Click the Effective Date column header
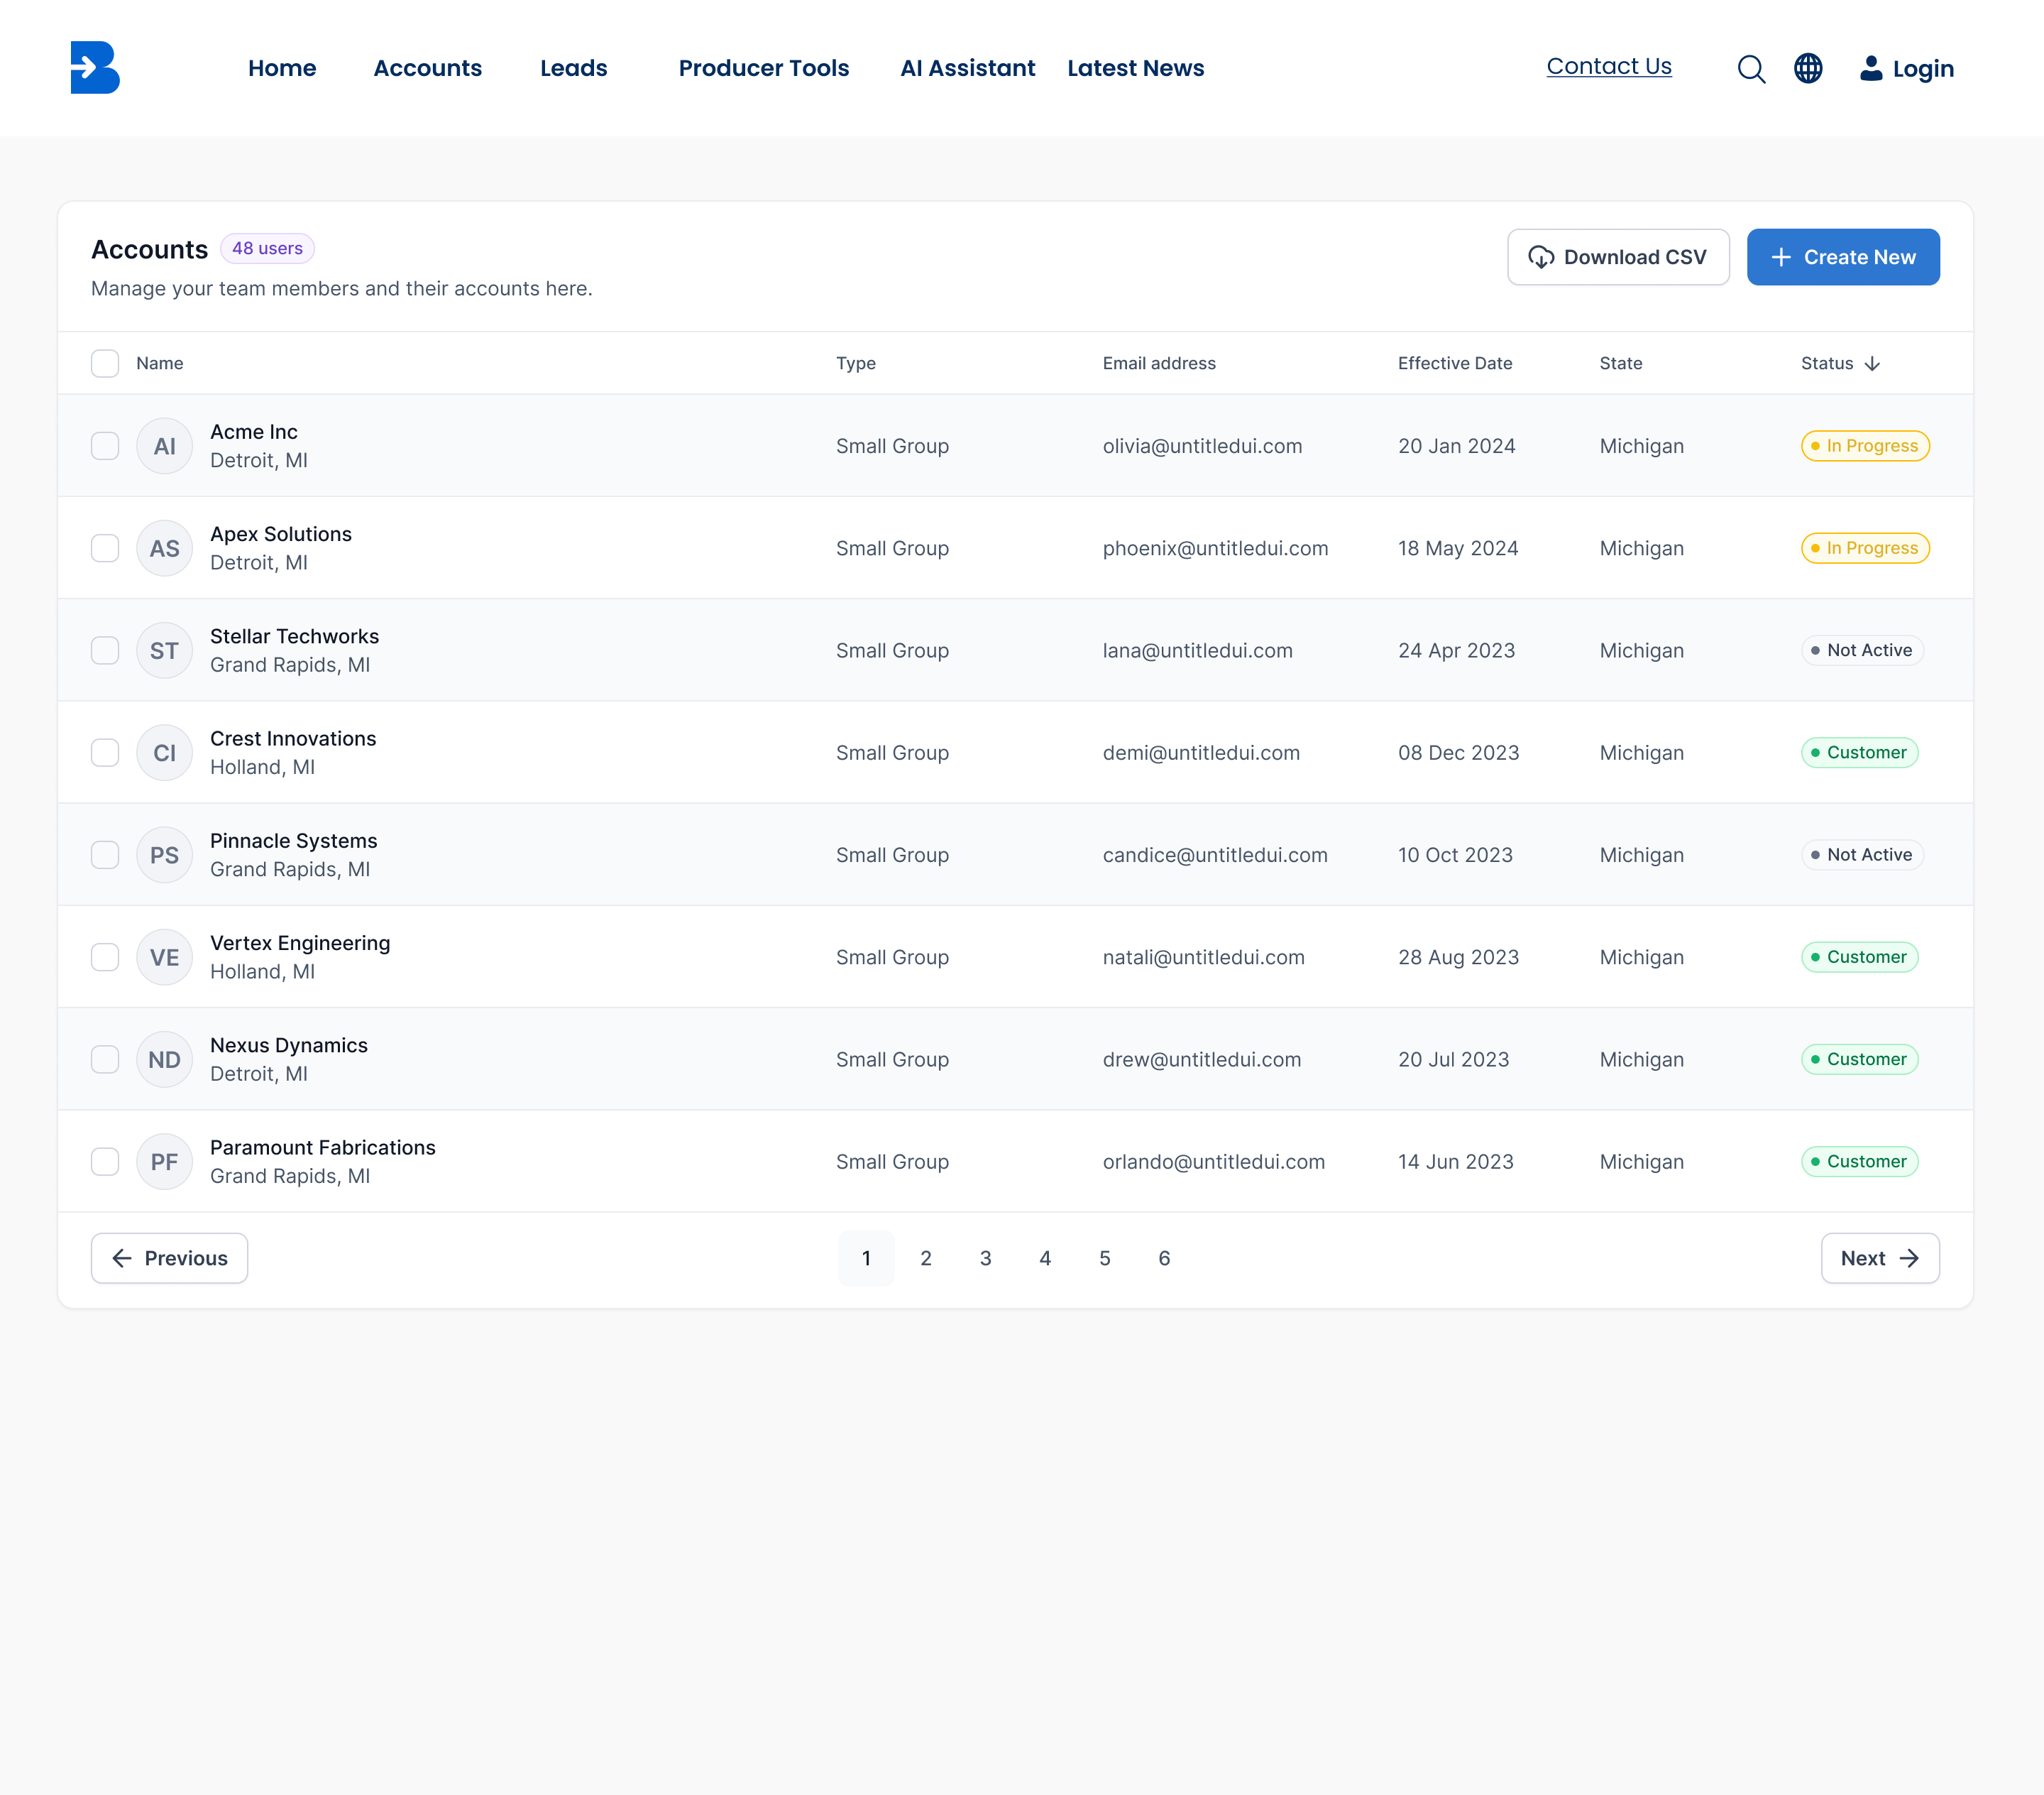 [1454, 364]
